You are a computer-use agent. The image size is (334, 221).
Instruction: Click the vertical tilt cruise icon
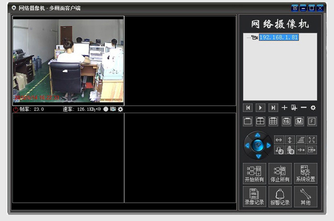tap(290, 140)
